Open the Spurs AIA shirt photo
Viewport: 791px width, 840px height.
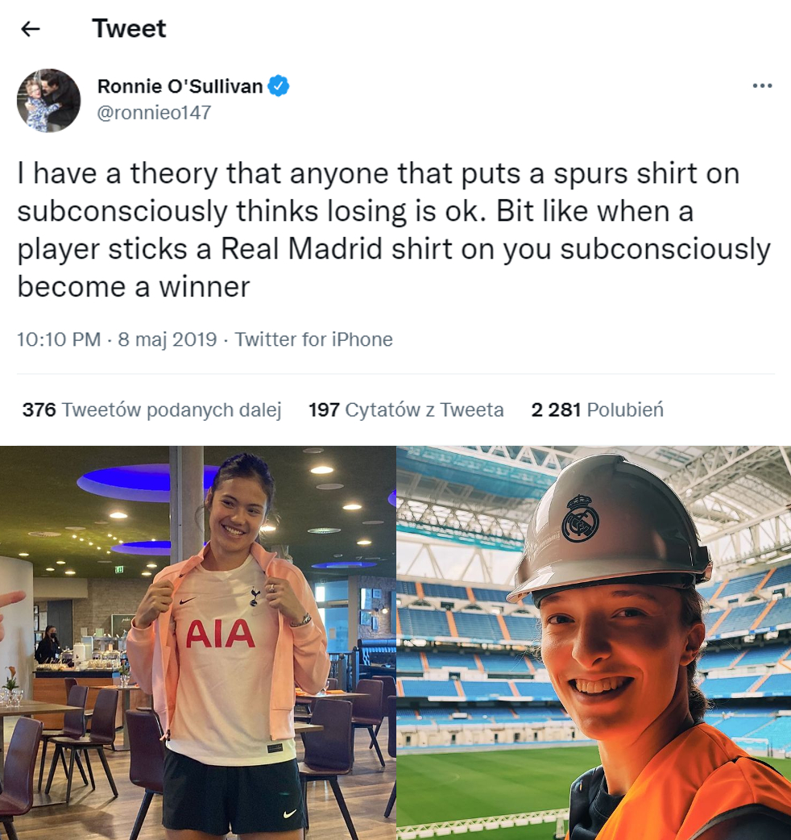(x=198, y=642)
